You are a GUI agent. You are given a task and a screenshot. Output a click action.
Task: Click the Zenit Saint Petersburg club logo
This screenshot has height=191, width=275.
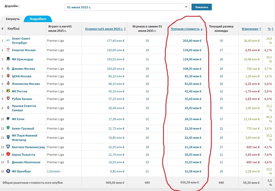8,40
